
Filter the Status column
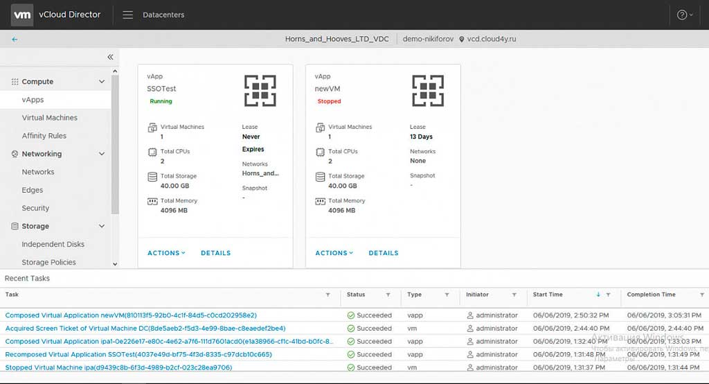point(388,295)
